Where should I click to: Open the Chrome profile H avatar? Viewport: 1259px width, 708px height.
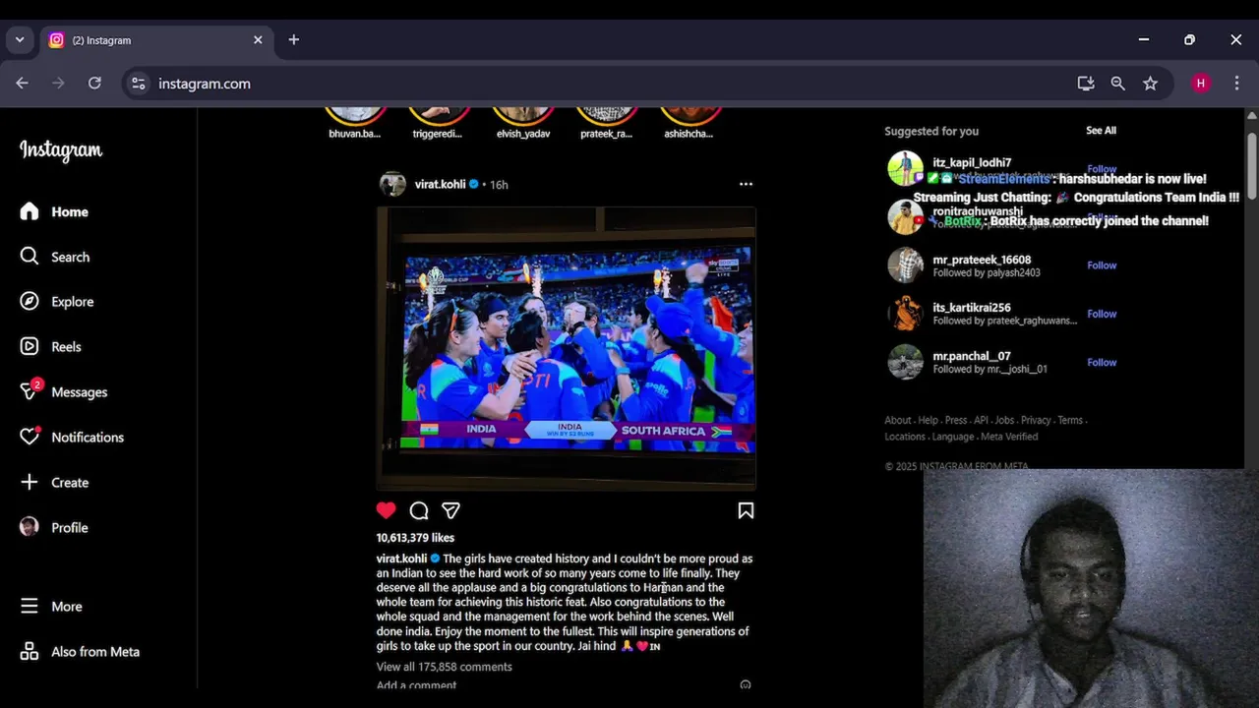(x=1200, y=84)
